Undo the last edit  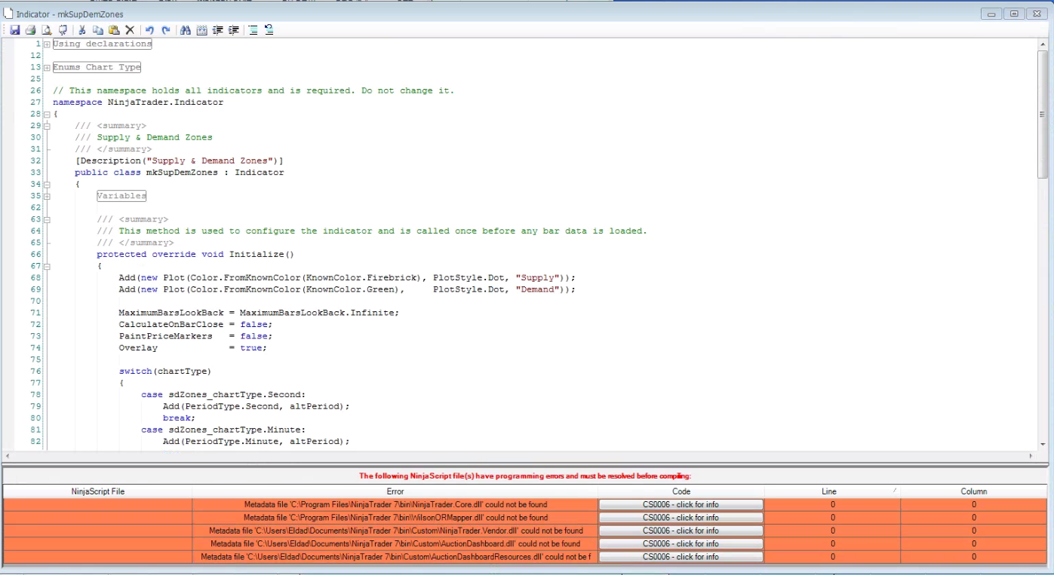[x=149, y=30]
